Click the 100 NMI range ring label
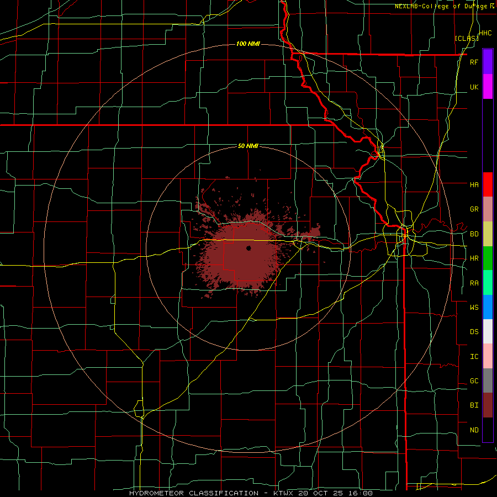This screenshot has width=497, height=497. coord(248,44)
